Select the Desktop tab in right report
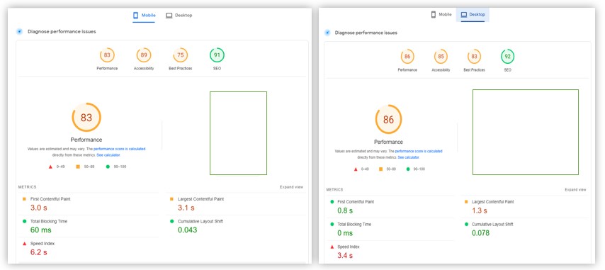This screenshot has width=605, height=270. [473, 15]
